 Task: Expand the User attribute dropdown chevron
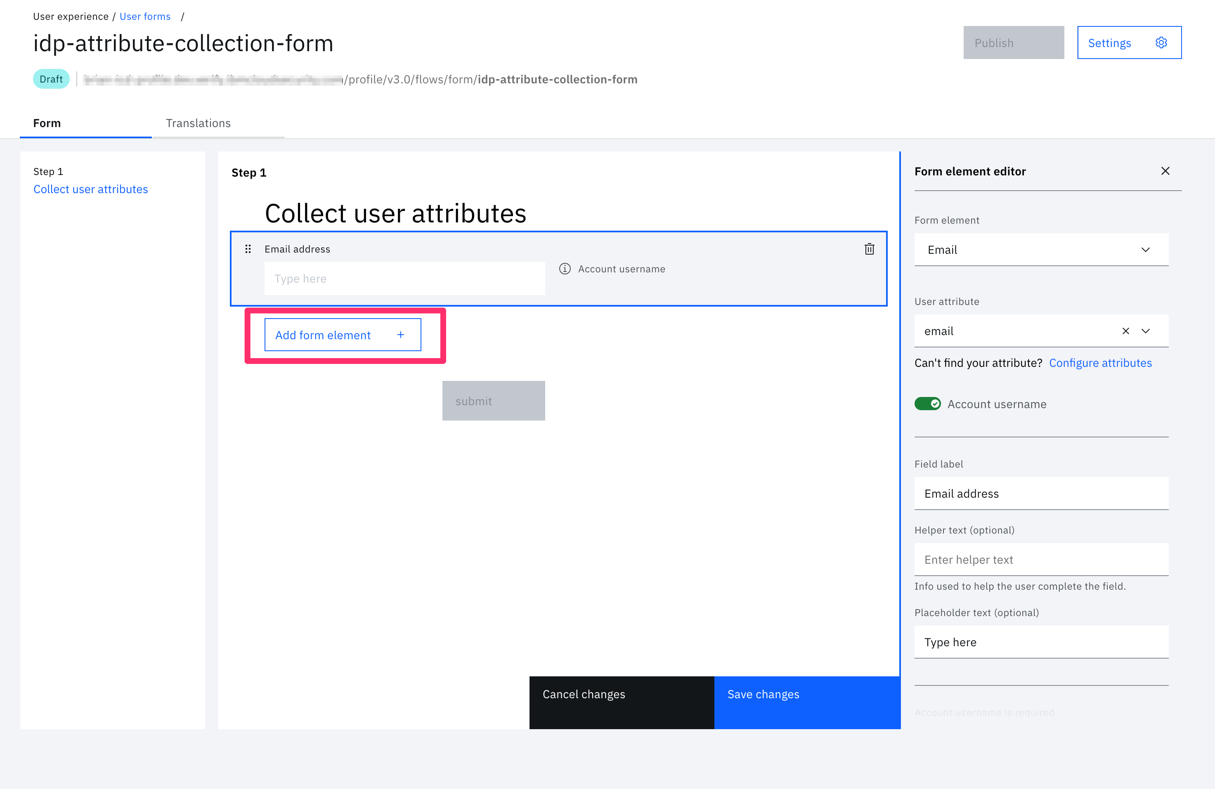(1146, 331)
